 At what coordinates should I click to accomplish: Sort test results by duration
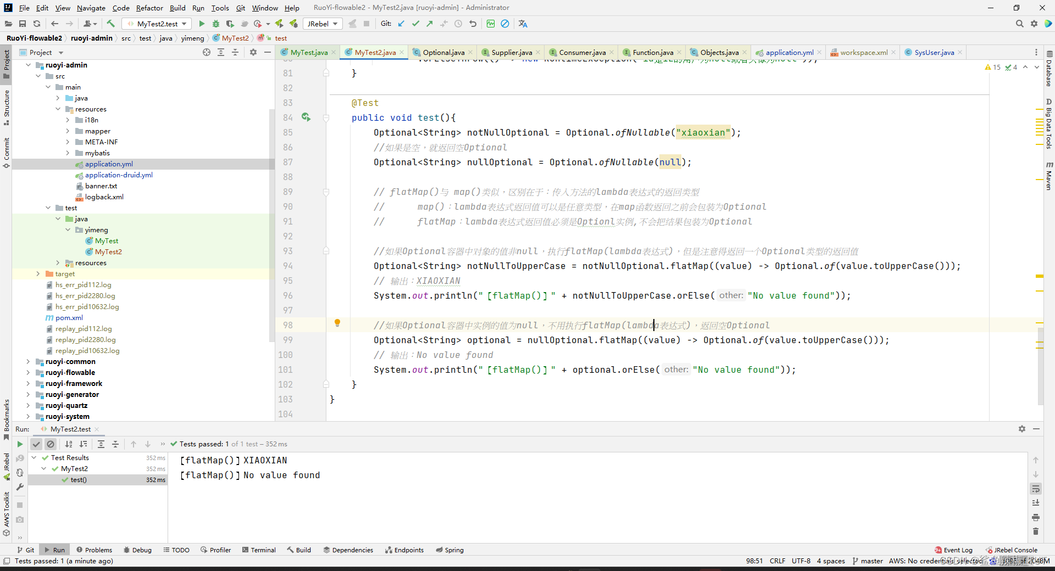(x=83, y=444)
